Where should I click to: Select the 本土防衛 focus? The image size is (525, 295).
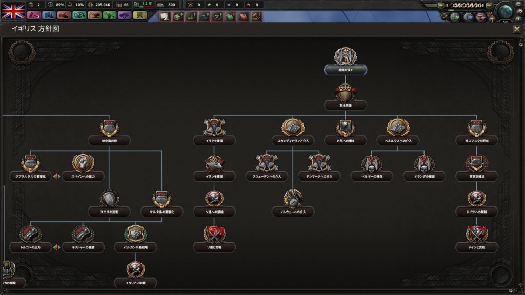coord(345,97)
